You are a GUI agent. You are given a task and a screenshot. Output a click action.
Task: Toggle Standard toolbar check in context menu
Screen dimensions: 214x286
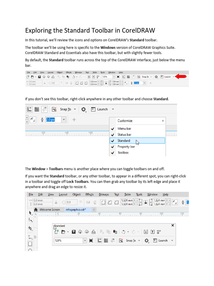(x=113, y=141)
